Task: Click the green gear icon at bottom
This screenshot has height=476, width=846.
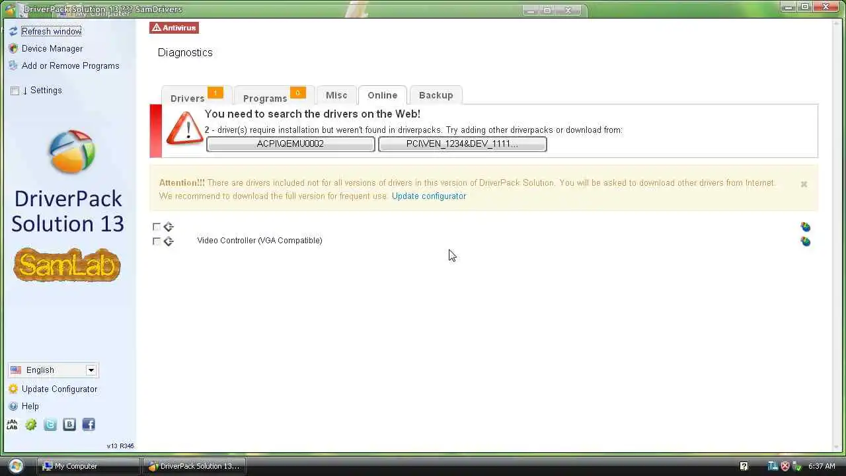Action: click(x=31, y=424)
